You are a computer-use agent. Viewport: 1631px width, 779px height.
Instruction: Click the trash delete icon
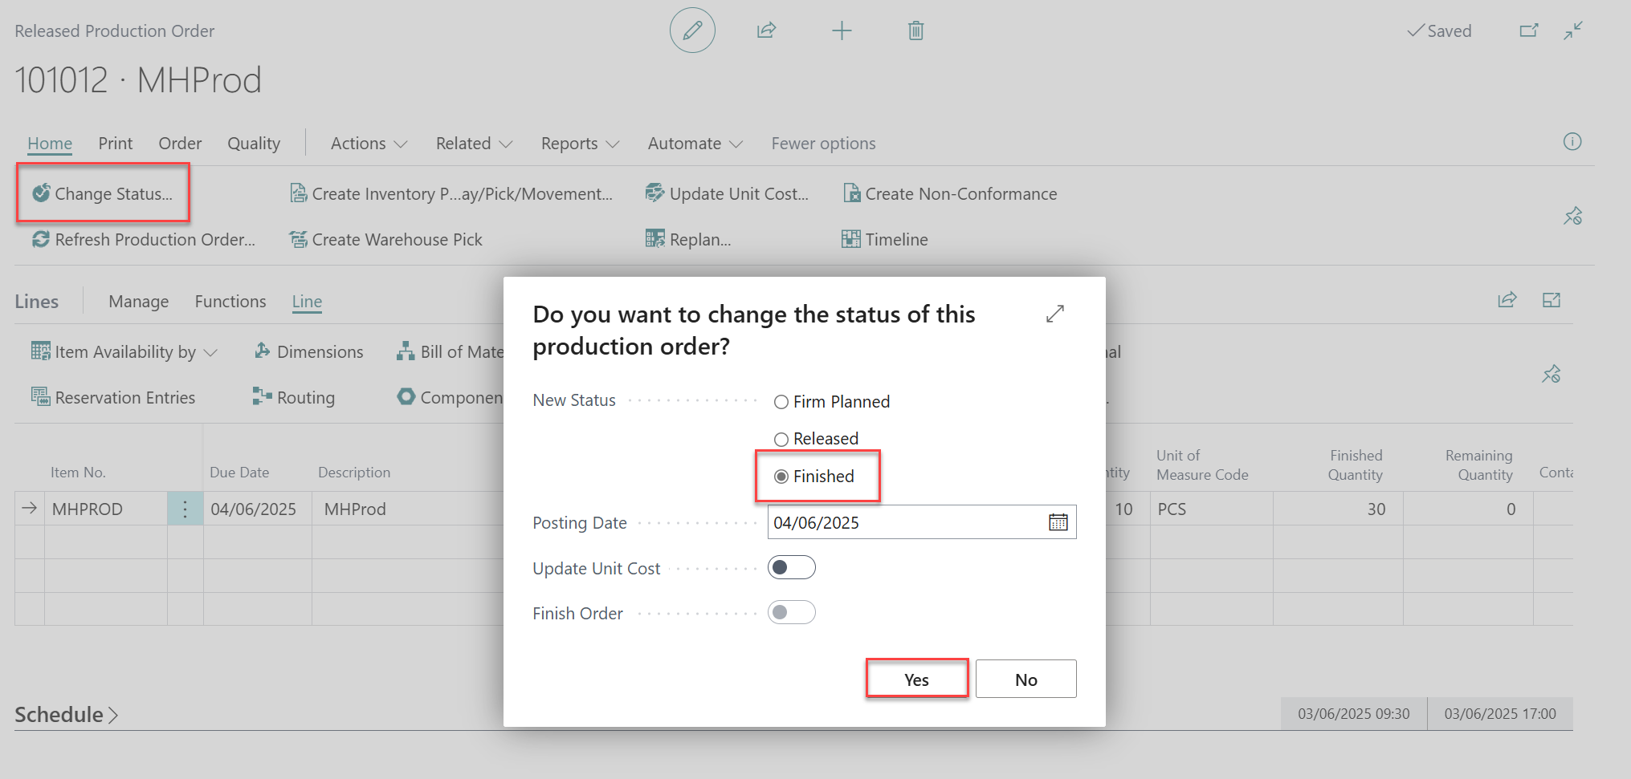[915, 31]
